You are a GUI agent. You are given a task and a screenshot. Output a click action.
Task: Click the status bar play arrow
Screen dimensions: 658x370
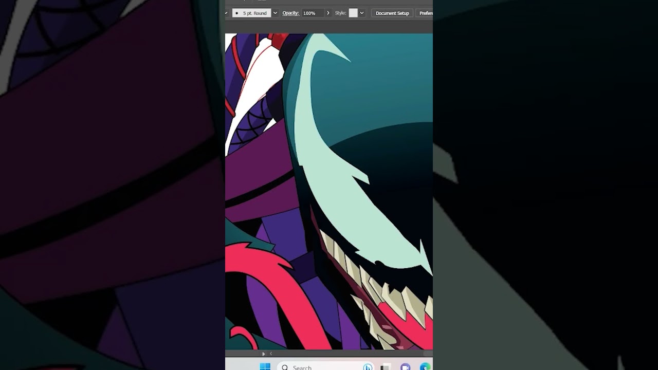coord(264,354)
